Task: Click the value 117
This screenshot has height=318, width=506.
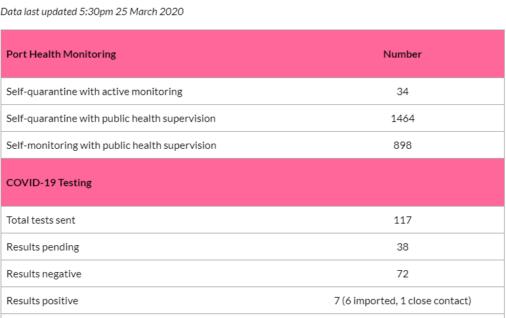Action: point(402,220)
